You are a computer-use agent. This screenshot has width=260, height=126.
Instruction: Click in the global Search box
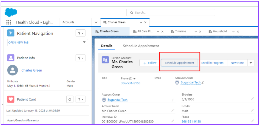tap(171, 13)
